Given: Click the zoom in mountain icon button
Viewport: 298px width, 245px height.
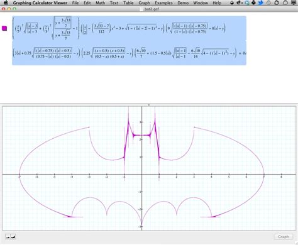Looking at the screenshot, I should (13, 237).
